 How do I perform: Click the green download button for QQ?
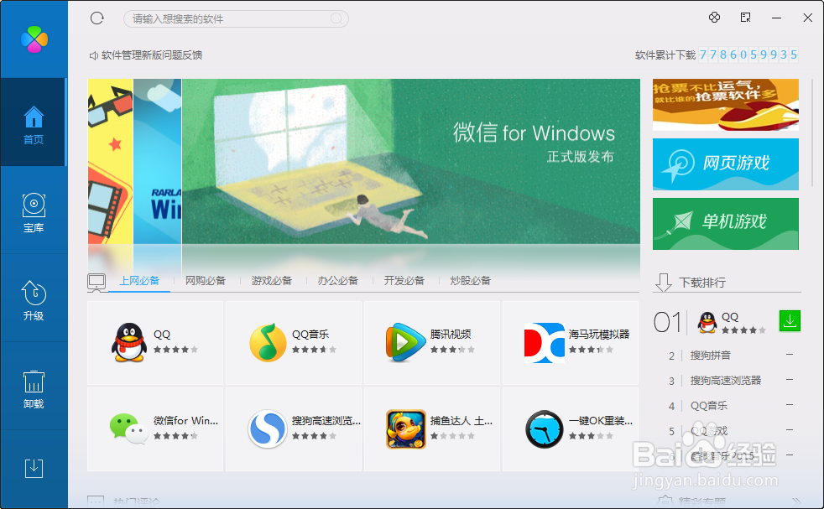tap(790, 321)
